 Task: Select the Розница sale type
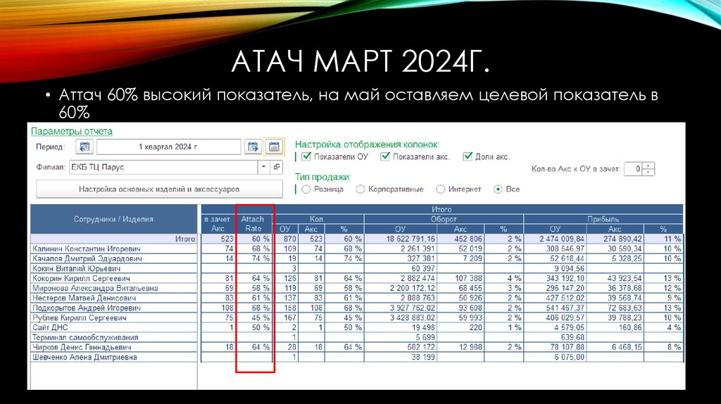tap(306, 189)
